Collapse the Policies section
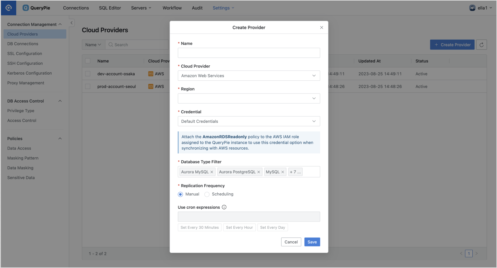Screen dimensions: 497x268 tap(60, 138)
